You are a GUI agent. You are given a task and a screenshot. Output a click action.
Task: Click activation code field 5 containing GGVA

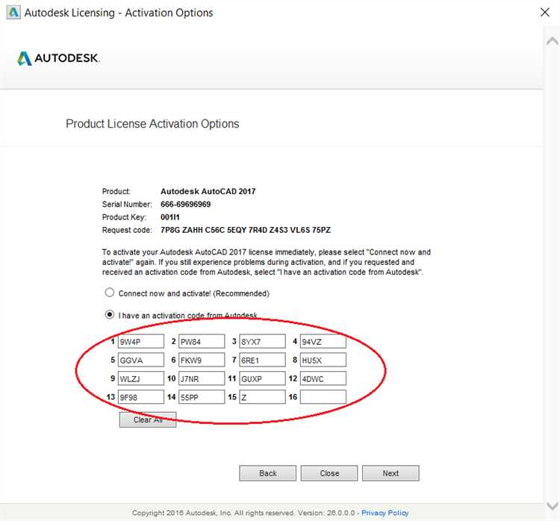(x=141, y=360)
